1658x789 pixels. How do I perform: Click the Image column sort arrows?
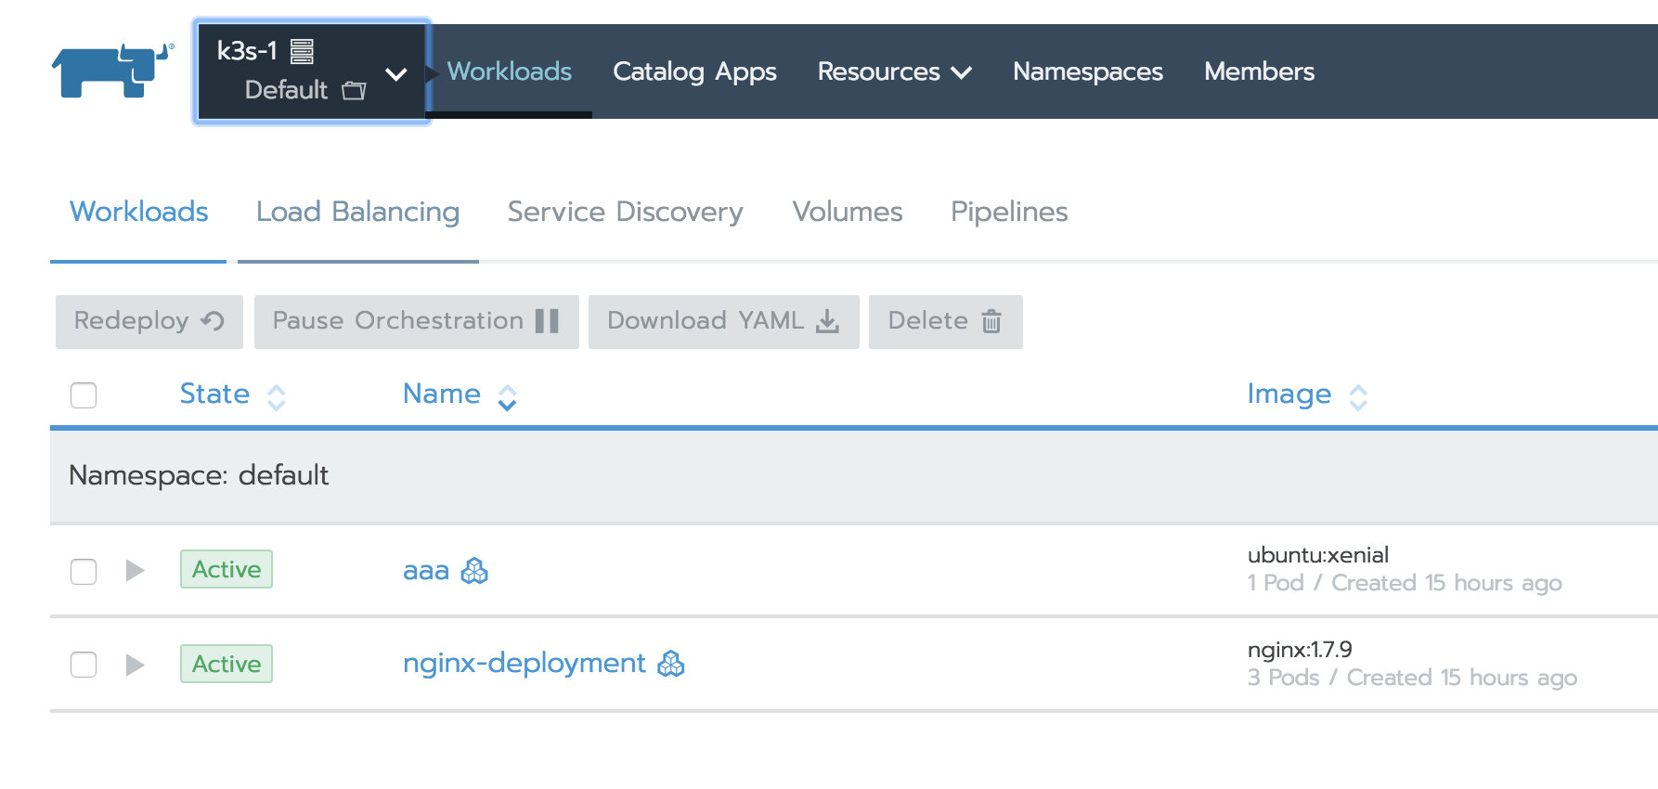tap(1358, 397)
